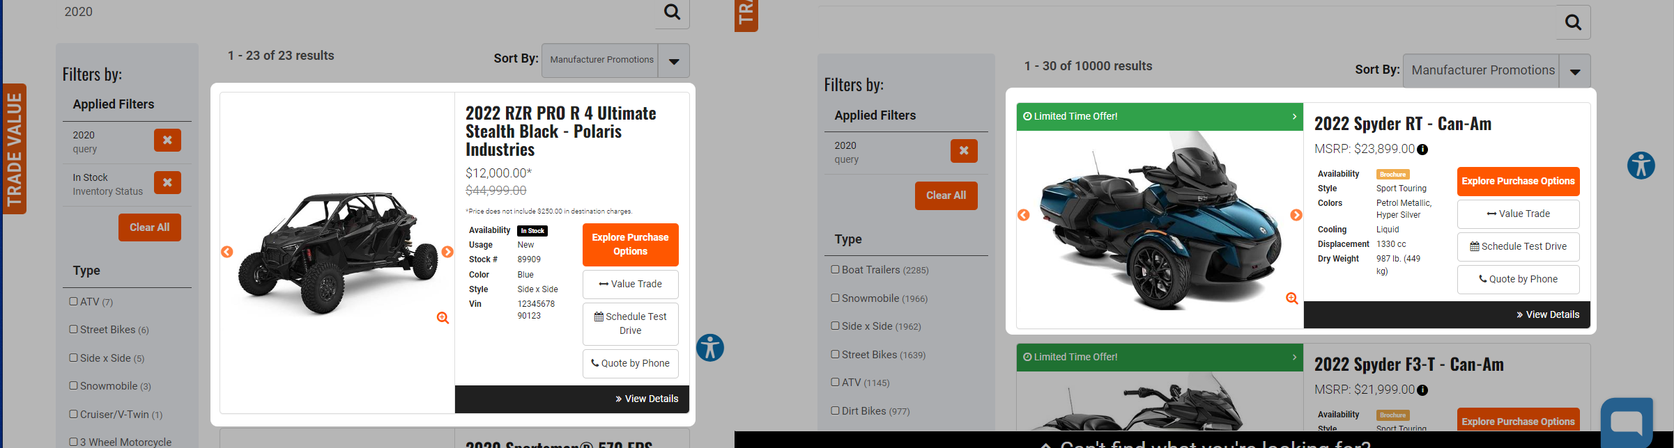Open MSRP info icon for Spyder F3-T
The height and width of the screenshot is (448, 1674).
tap(1422, 390)
